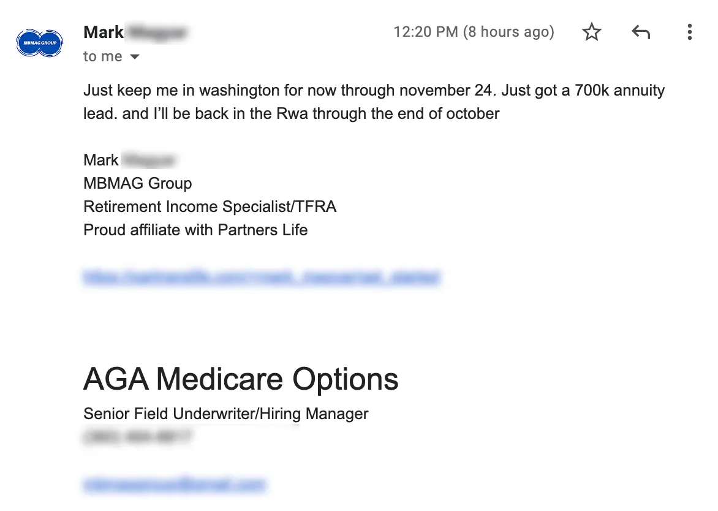The height and width of the screenshot is (511, 718).
Task: Expand recipient details arrow beside "to me"
Action: [135, 57]
